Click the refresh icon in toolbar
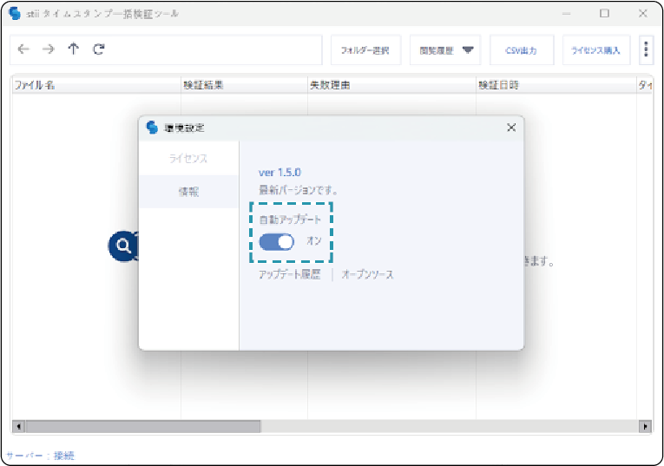Screen dimensions: 664x466 tap(99, 49)
